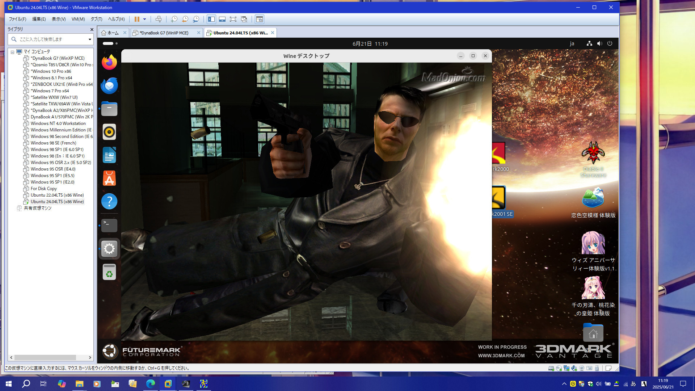This screenshot has width=695, height=391.
Task: Select 共有仮想マシン tree item
Action: pyautogui.click(x=34, y=208)
